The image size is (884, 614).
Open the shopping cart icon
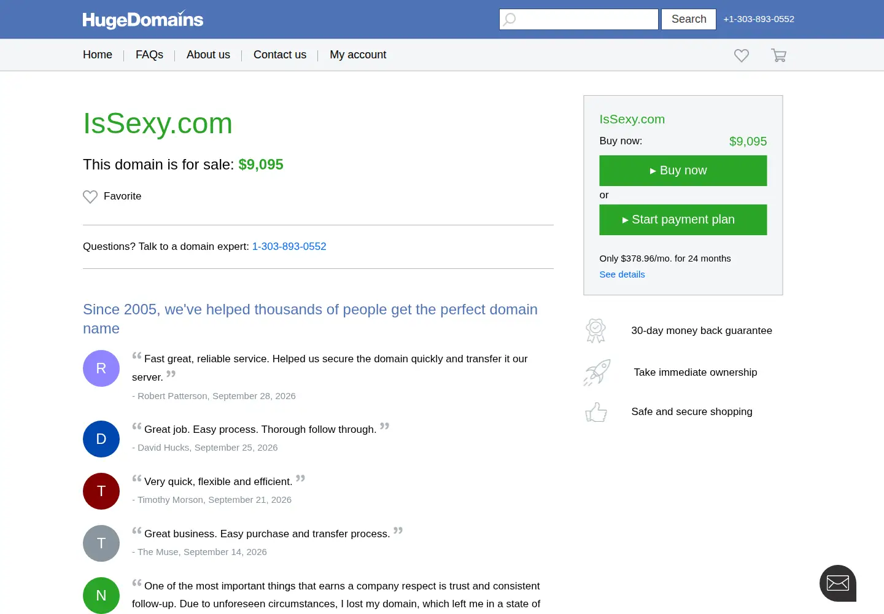point(778,55)
